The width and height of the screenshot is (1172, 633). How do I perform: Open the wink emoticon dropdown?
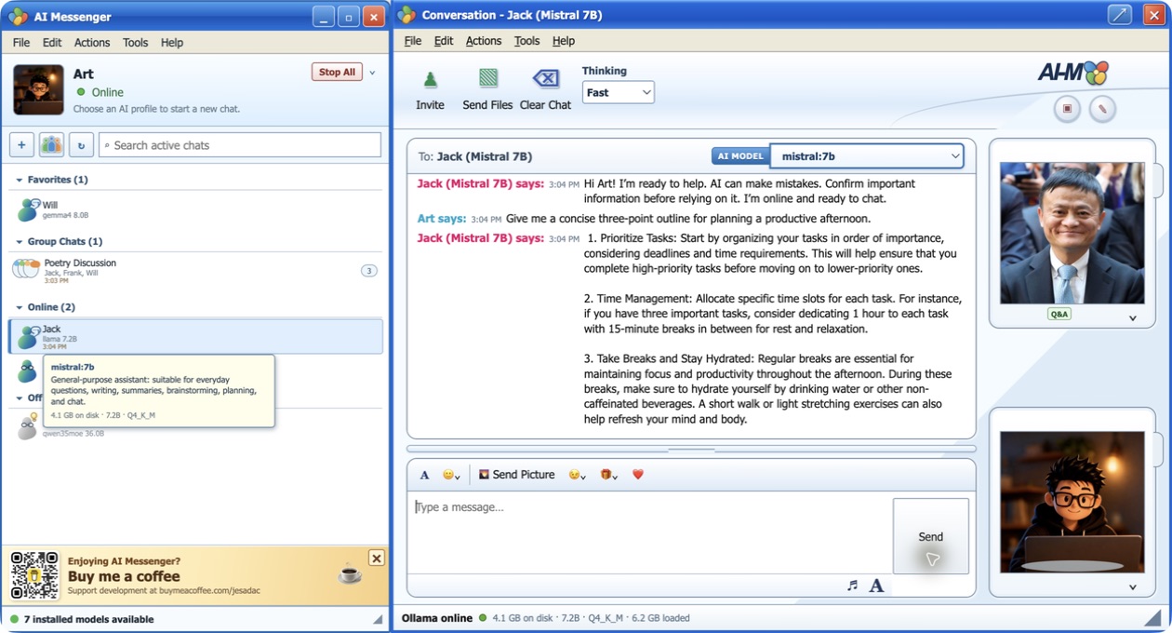pyautogui.click(x=577, y=475)
